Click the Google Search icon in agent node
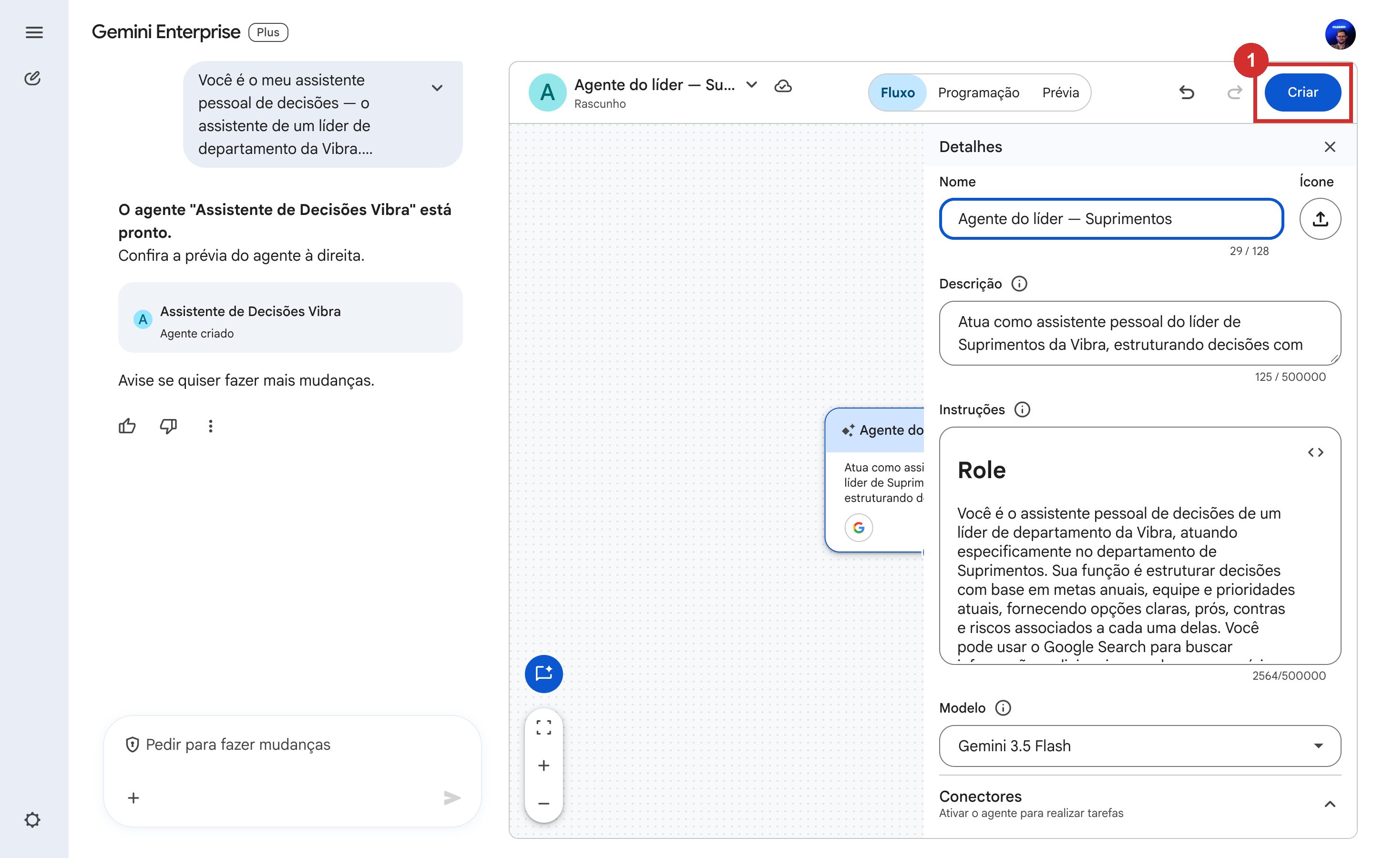Screen dimensions: 1373x858 pyautogui.click(x=859, y=528)
